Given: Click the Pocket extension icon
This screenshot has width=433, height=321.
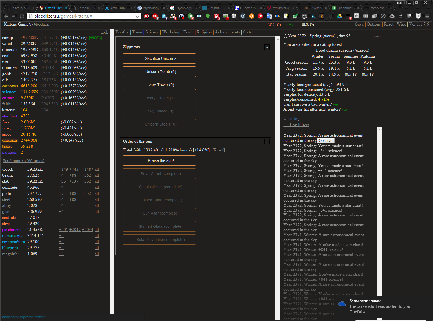Looking at the screenshot, I should 304,16.
